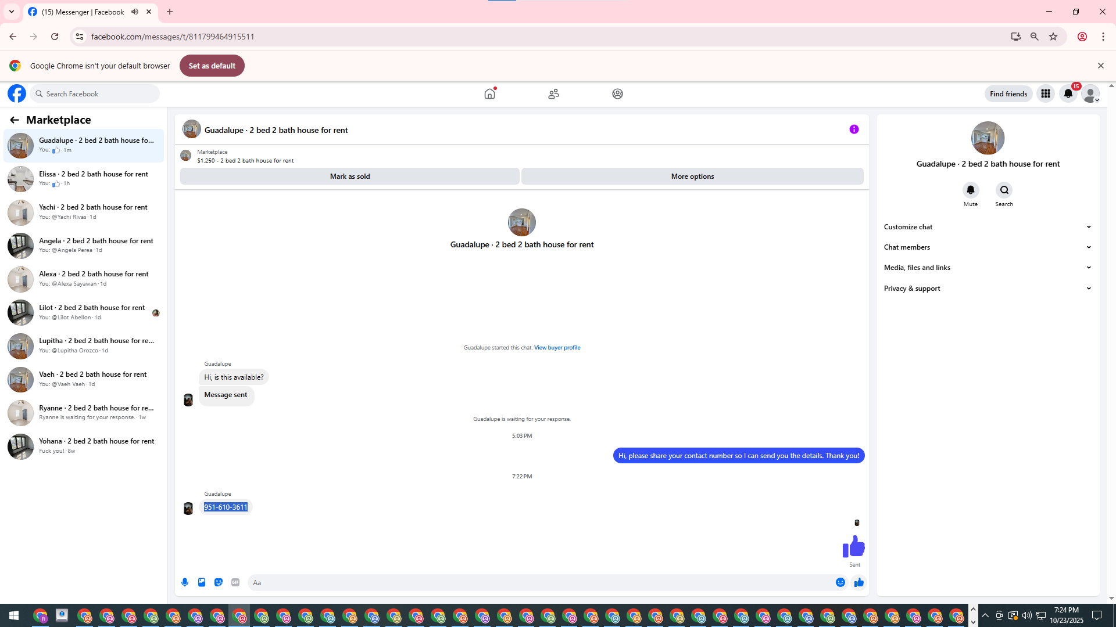
Task: Expand the Customize chat section
Action: [x=988, y=227]
